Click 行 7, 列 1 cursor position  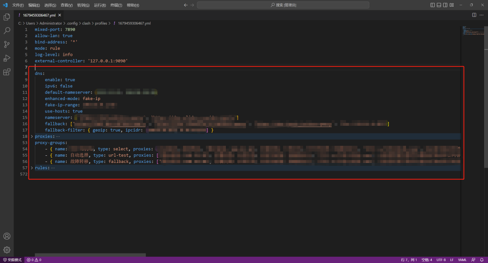click(x=408, y=260)
